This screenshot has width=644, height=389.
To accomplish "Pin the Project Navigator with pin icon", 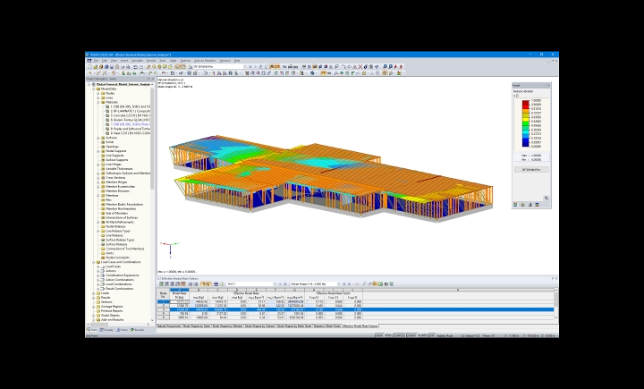I will pos(148,79).
